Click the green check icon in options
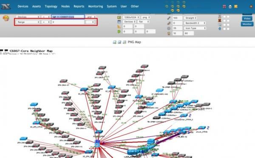The image size is (255, 158). 119,31
